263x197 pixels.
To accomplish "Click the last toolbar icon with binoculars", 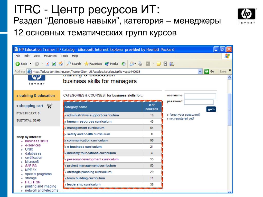I will [x=172, y=64].
